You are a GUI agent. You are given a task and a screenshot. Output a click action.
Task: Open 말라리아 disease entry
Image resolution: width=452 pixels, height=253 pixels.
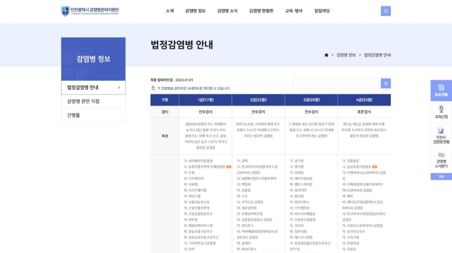point(298,190)
